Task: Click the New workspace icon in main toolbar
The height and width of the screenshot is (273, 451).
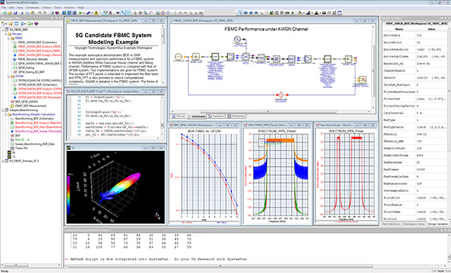Action: [x=5, y=13]
